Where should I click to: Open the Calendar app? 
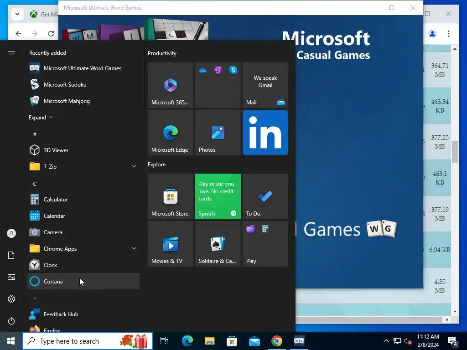point(83,216)
